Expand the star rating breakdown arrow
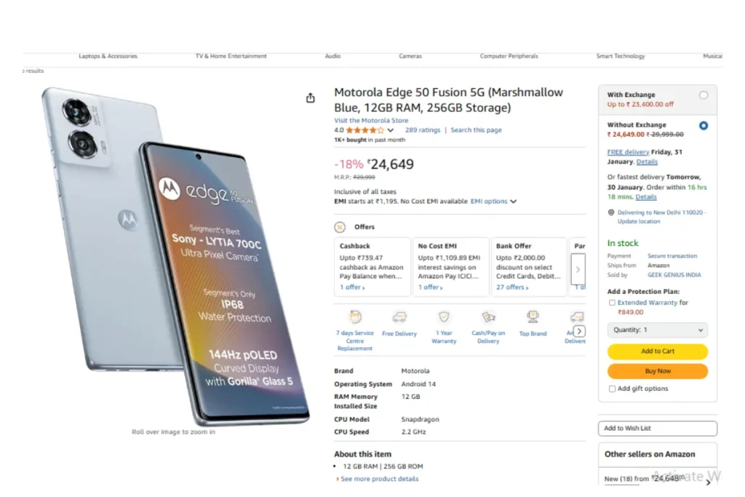 390,130
